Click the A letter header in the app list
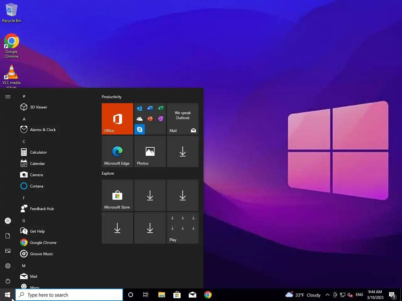 tap(24, 119)
